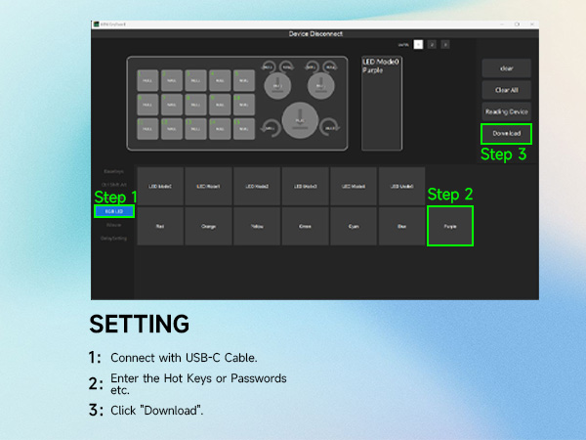Screen dimensions: 586x440
Task: Select key 1 on the keypad diagram
Action: tap(147, 80)
